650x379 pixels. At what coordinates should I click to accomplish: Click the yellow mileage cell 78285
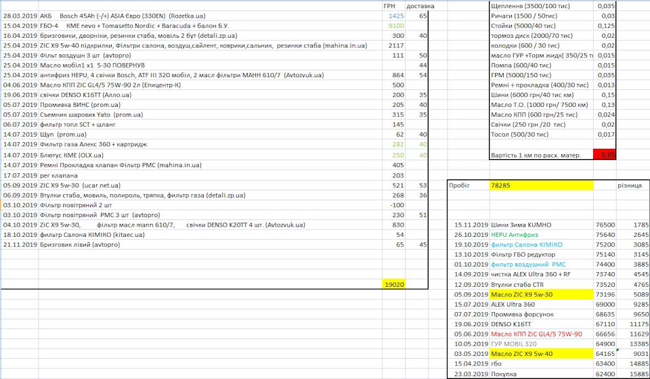pos(542,185)
